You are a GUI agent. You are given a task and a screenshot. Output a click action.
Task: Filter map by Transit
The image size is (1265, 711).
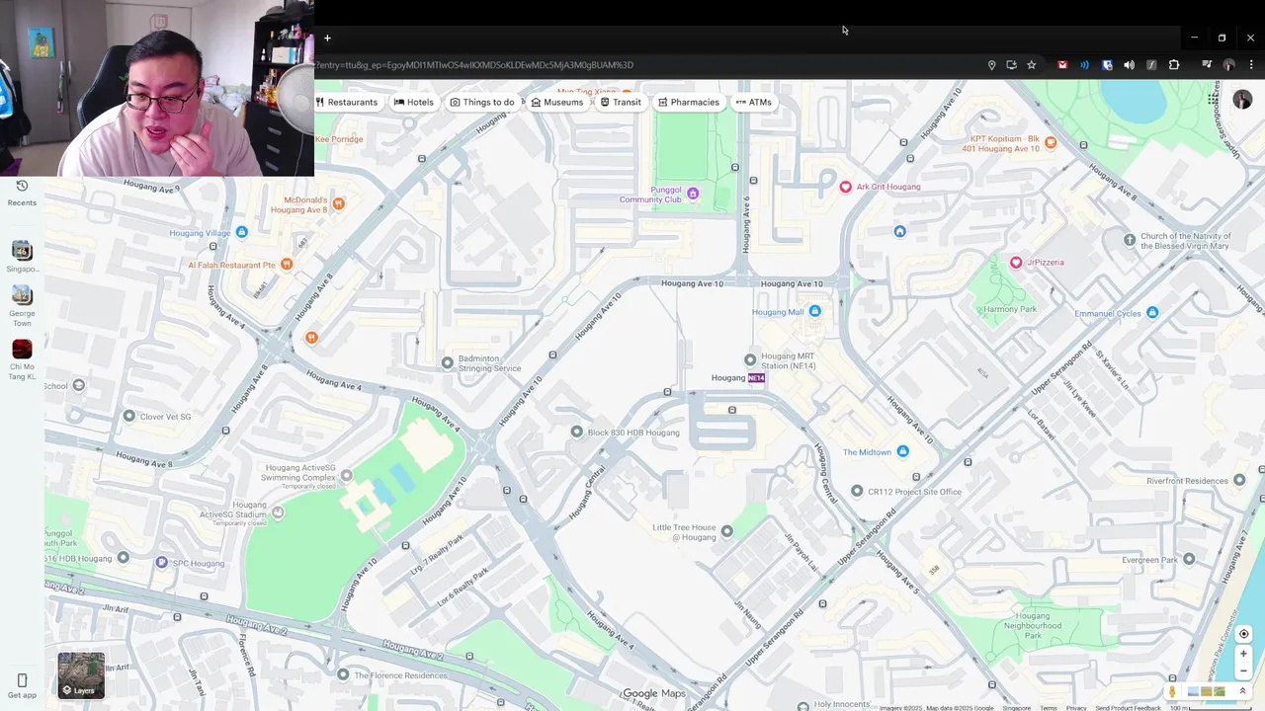coord(622,102)
